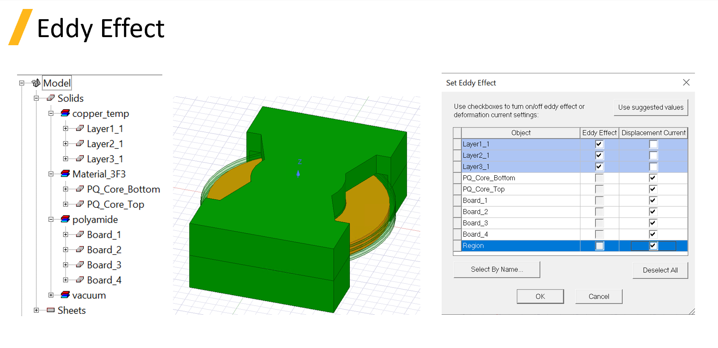Viewport: 718px width, 348px height.
Task: Click the polyamide material icon
Action: (65, 219)
